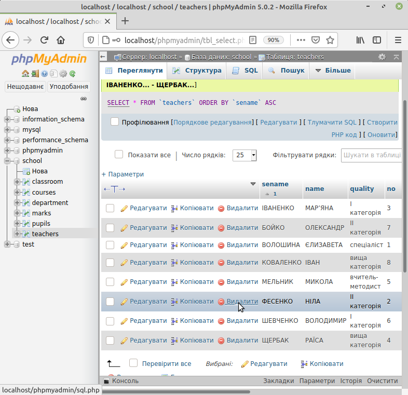The image size is (408, 395).
Task: Select the checkbox for БОЙКО row
Action: pyautogui.click(x=110, y=228)
